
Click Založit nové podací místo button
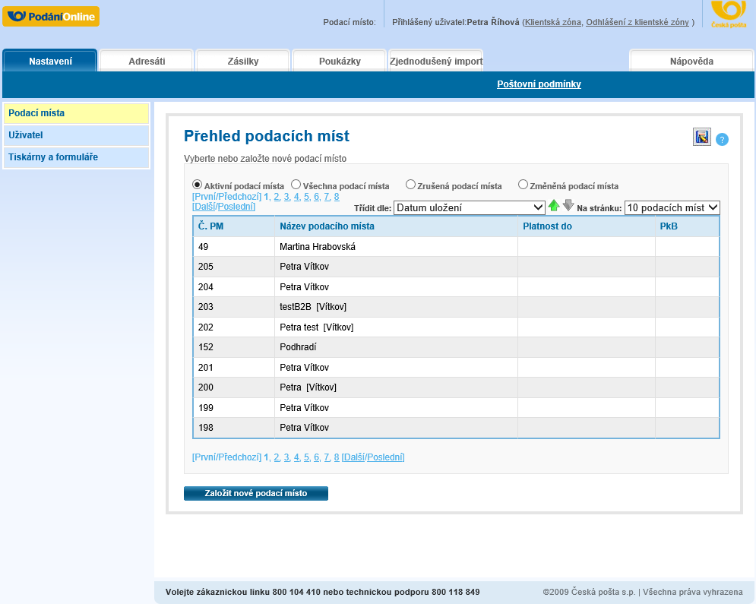click(x=256, y=494)
